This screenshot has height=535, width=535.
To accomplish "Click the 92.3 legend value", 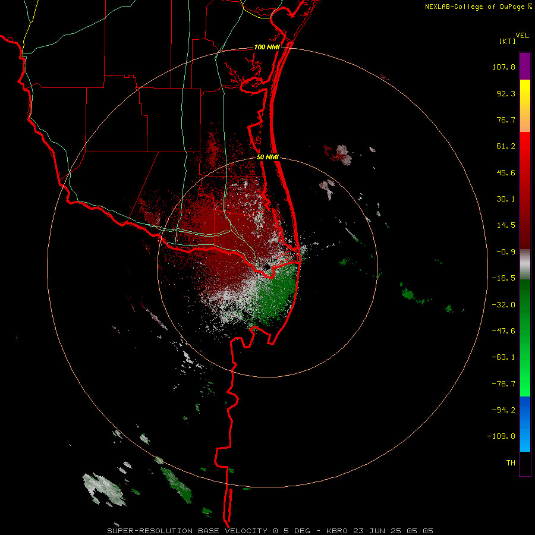I will pos(506,93).
